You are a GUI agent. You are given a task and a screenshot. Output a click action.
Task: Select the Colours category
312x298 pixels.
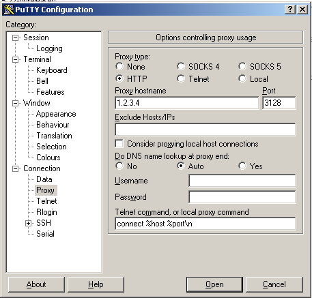[x=48, y=158]
